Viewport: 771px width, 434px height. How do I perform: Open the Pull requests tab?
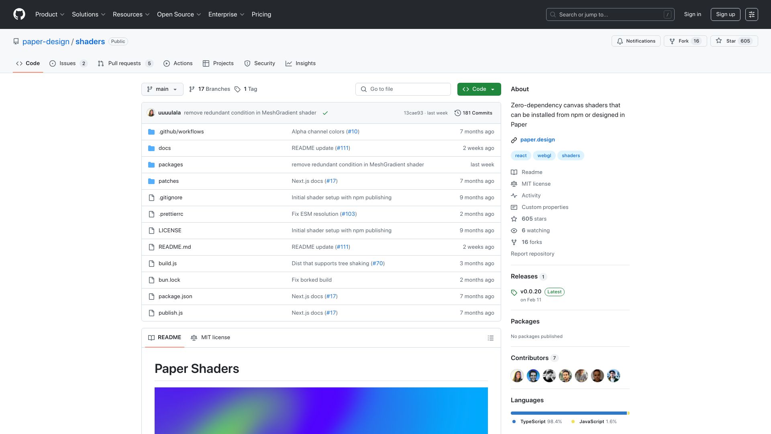pyautogui.click(x=125, y=63)
